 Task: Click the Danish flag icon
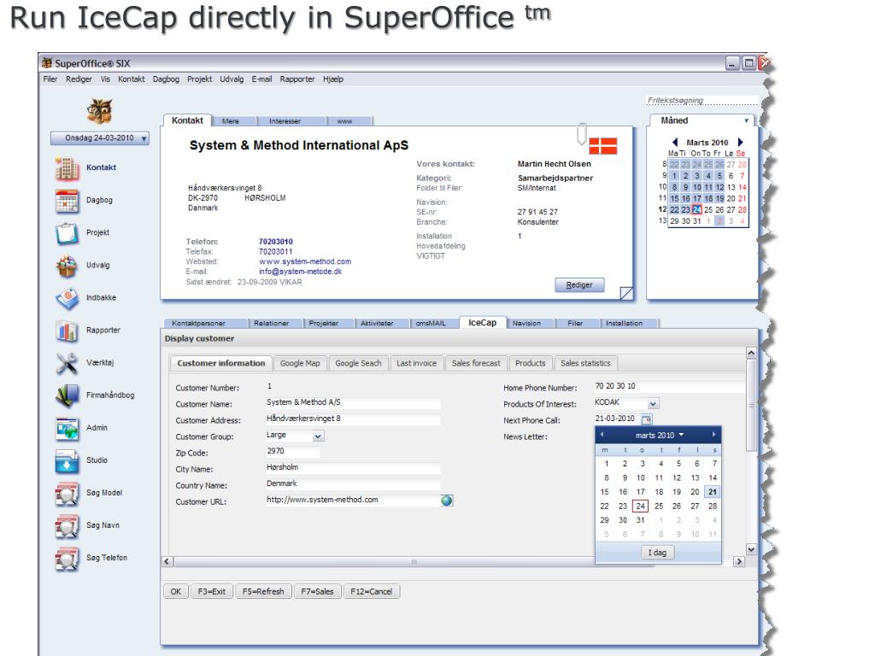pyautogui.click(x=603, y=146)
